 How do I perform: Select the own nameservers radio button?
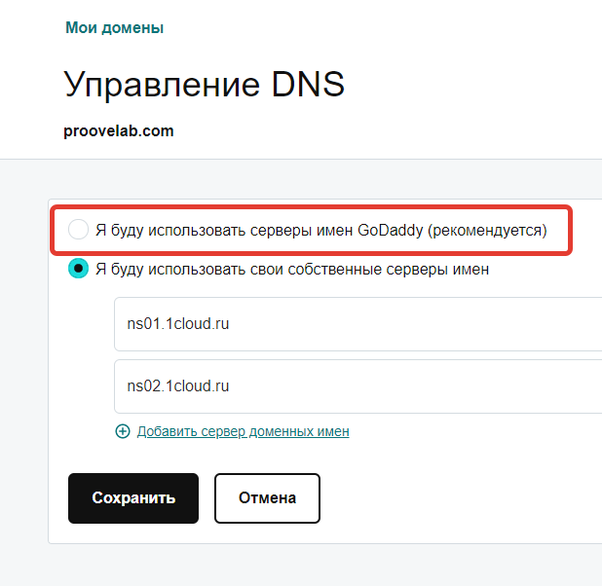pos(79,270)
